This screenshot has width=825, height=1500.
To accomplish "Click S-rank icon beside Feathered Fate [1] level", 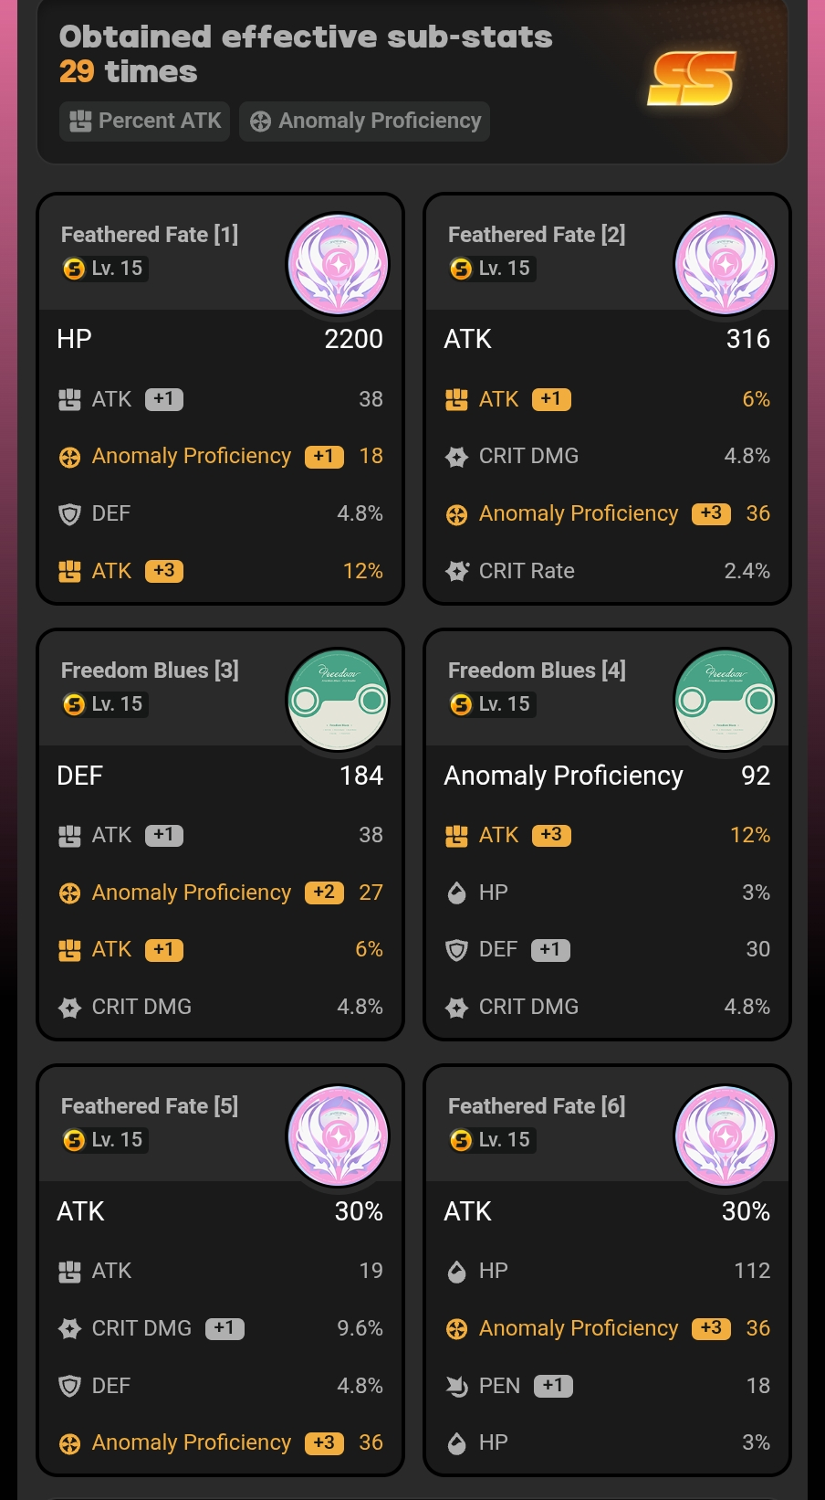I will 74,269.
